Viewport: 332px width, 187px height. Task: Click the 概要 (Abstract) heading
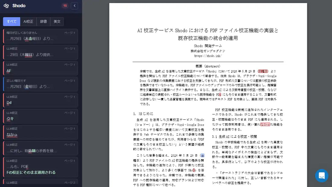pos(208,66)
